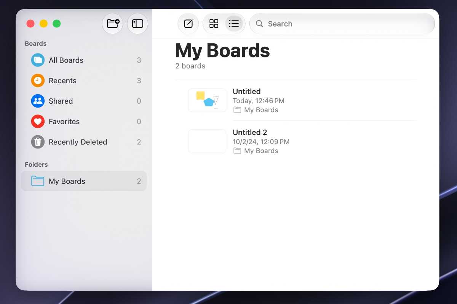Open the Untitled board thumbnail

(207, 100)
